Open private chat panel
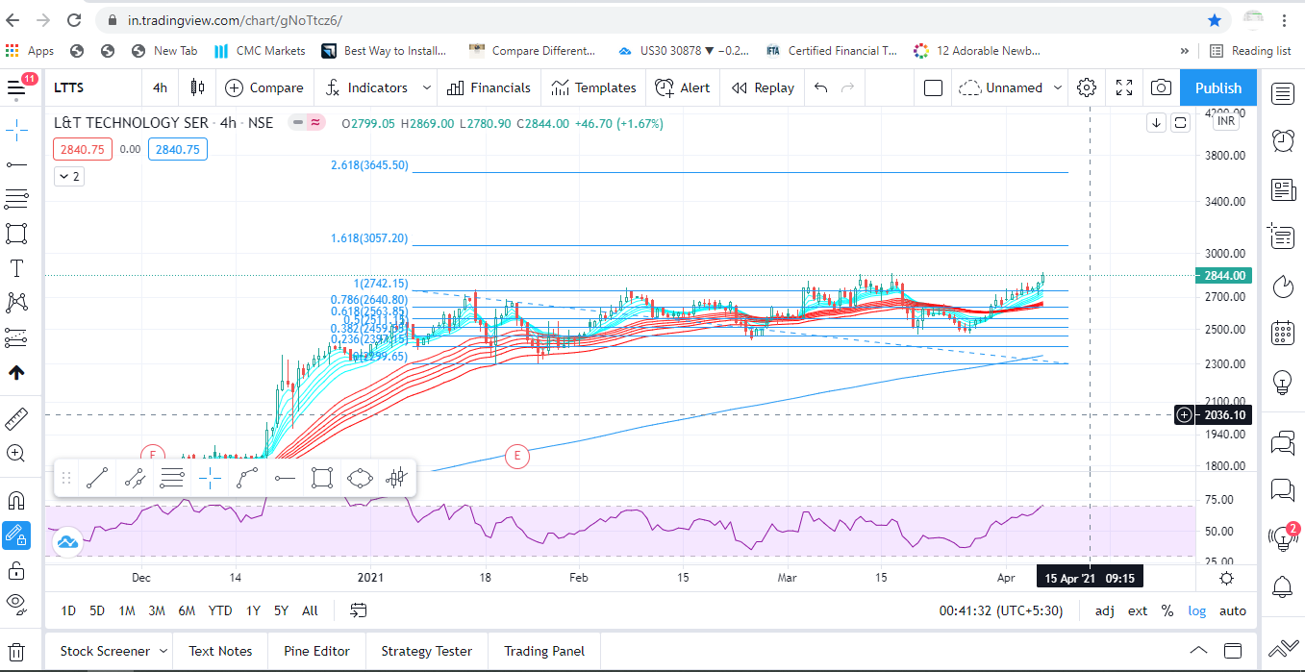The width and height of the screenshot is (1305, 672). 1283,490
